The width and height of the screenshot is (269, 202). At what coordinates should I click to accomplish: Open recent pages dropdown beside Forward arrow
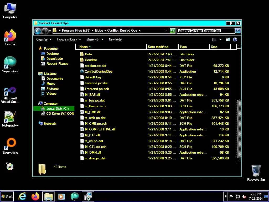(50, 31)
